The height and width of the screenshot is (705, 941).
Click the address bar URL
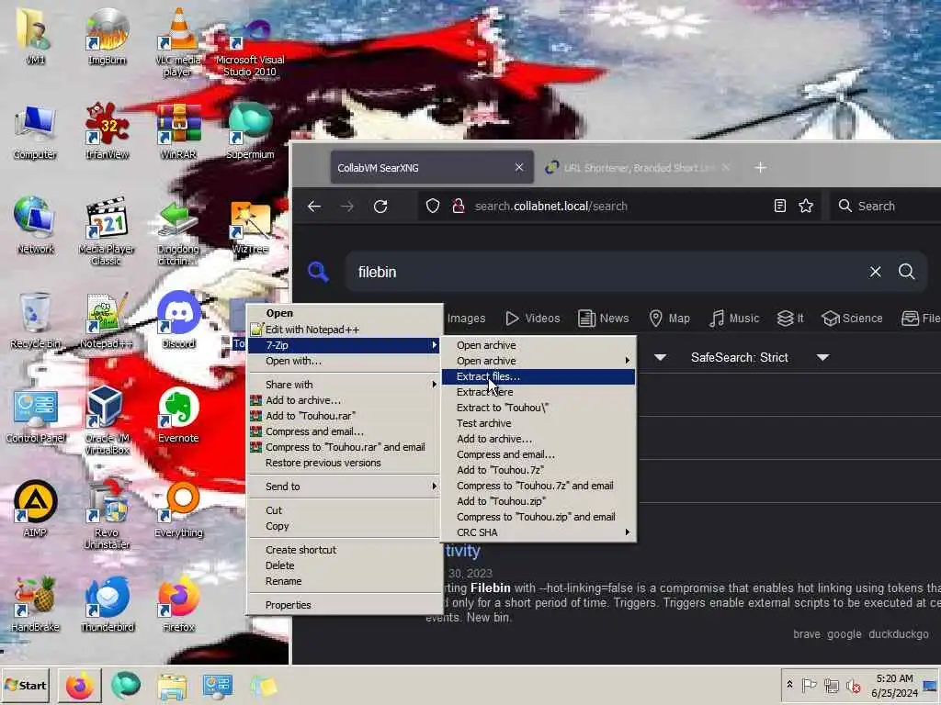[551, 207]
